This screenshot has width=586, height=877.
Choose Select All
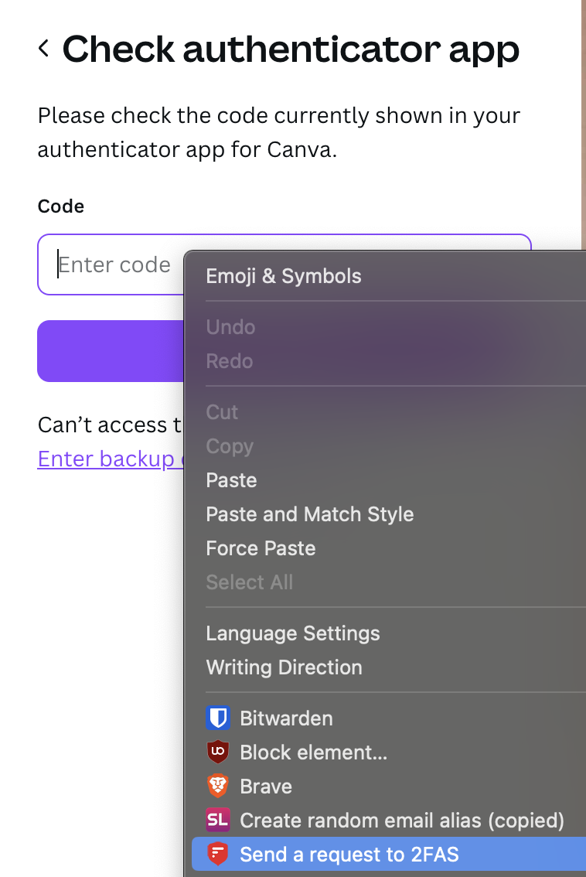pyautogui.click(x=249, y=582)
